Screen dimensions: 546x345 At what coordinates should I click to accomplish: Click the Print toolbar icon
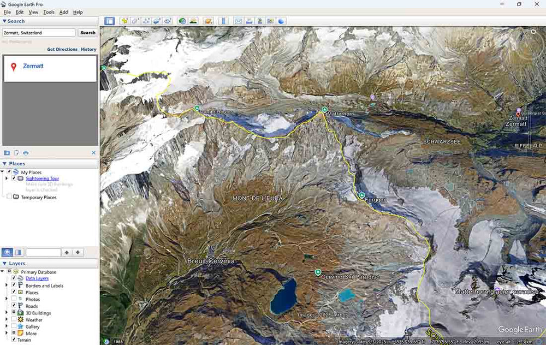[x=249, y=21]
